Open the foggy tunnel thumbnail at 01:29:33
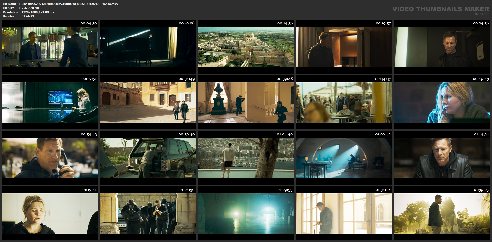 pos(246,213)
